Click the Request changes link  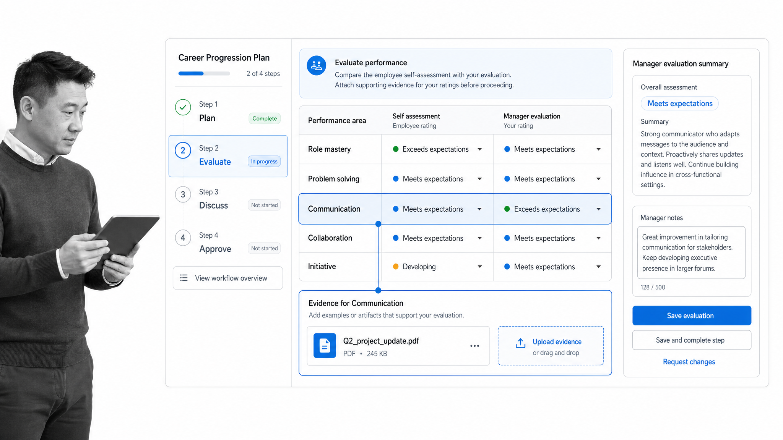click(x=689, y=362)
